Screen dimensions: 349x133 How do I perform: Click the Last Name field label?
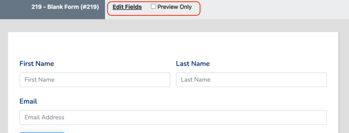click(x=193, y=64)
